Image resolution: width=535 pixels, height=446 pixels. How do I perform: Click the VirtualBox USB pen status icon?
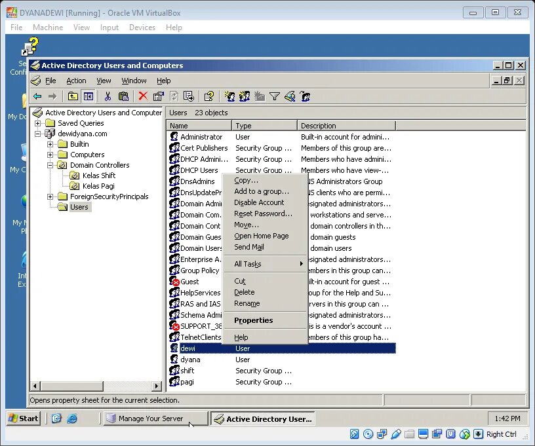coord(396,434)
